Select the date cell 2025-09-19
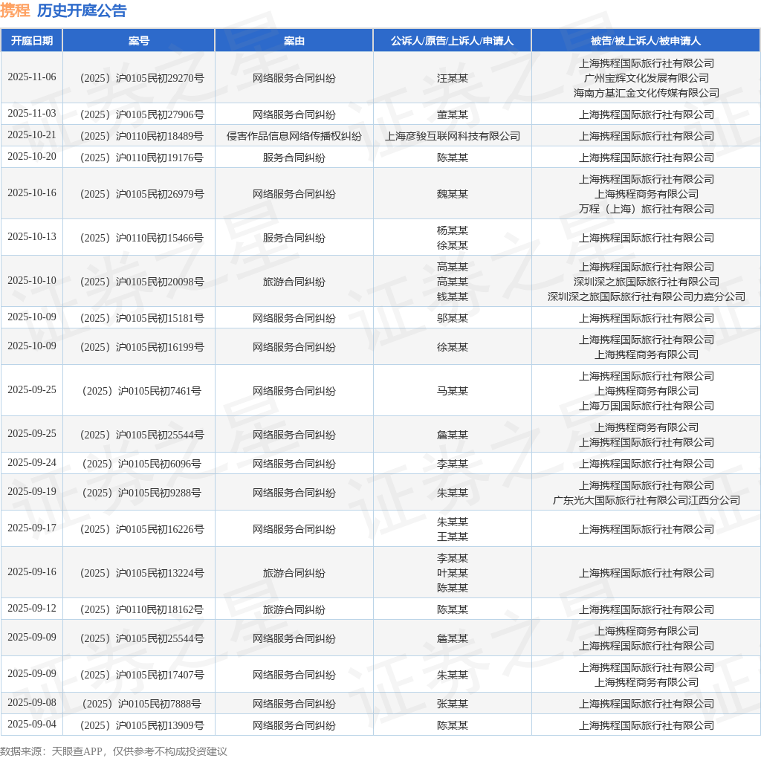The image size is (761, 758). point(32,492)
